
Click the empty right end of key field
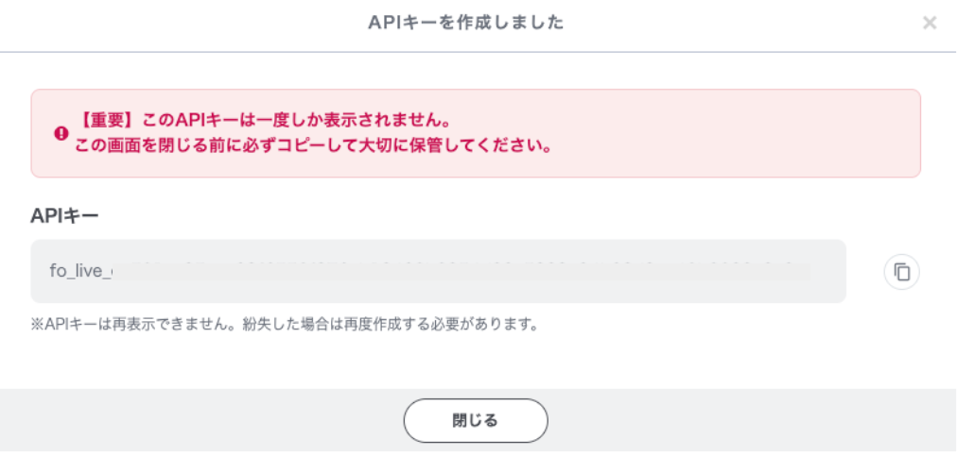tap(827, 272)
